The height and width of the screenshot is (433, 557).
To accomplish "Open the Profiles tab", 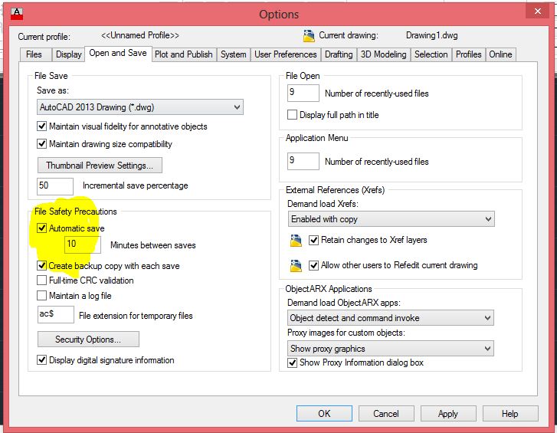I will [469, 54].
